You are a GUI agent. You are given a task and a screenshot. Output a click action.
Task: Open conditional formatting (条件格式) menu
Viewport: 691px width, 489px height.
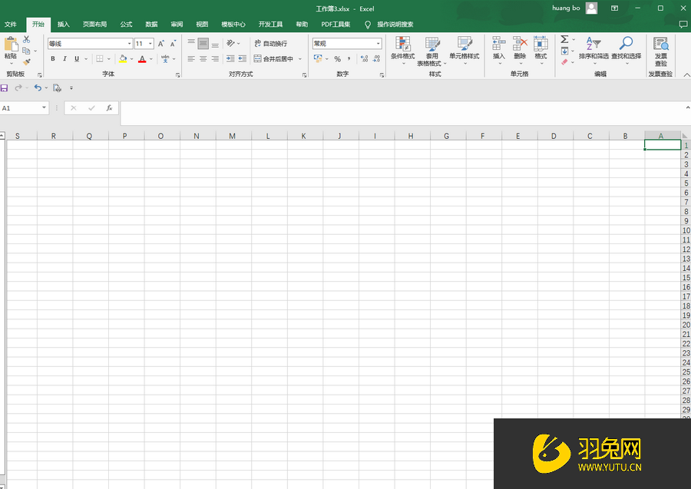(x=403, y=51)
